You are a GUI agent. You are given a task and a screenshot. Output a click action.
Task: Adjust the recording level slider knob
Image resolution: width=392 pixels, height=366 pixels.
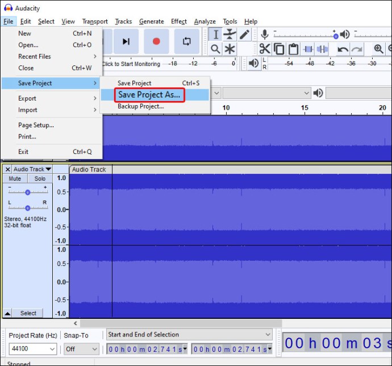336,36
